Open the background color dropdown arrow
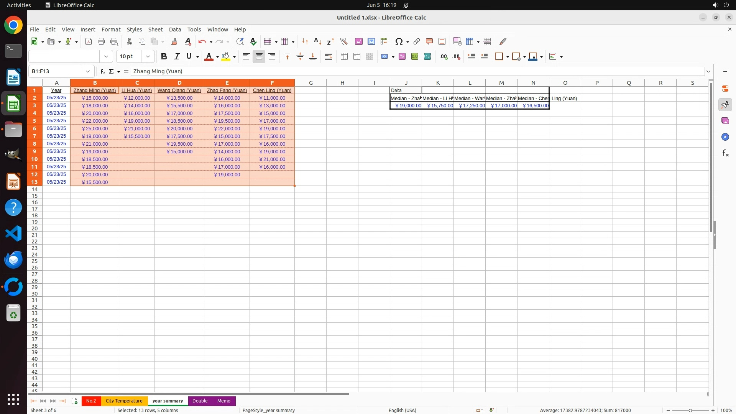The width and height of the screenshot is (736, 414). (x=235, y=57)
